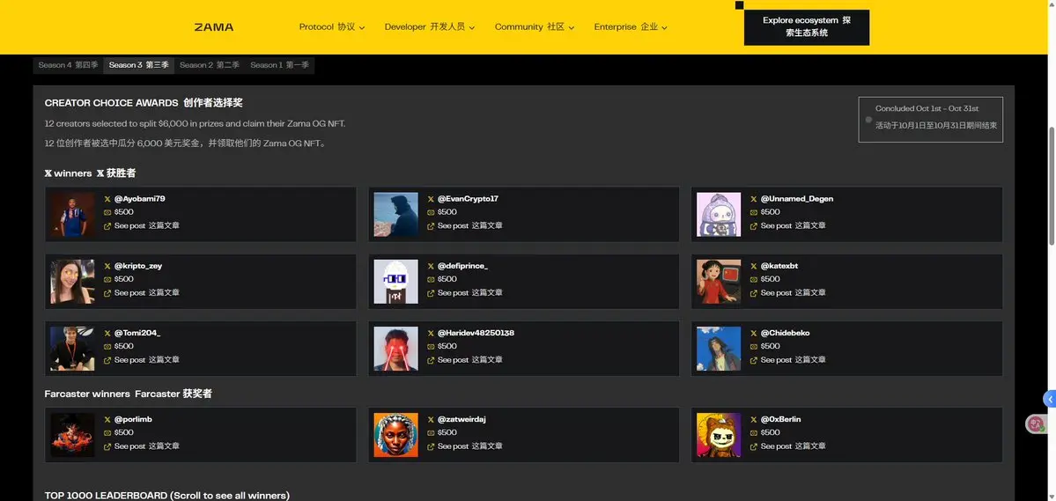Select the @zatweirdaj username

point(462,419)
